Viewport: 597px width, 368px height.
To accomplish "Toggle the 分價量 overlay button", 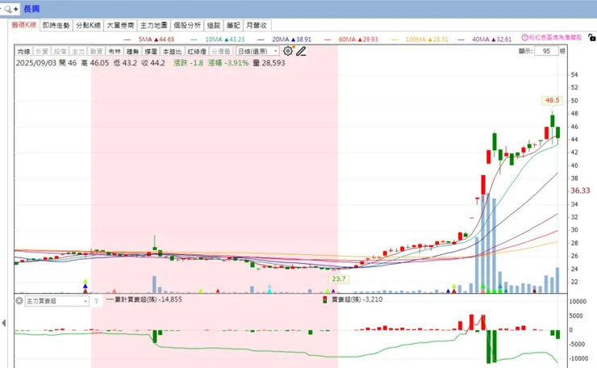I will [x=220, y=51].
